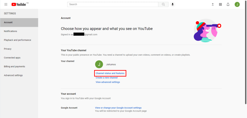This screenshot has height=118, width=247.
Task: Open the upload video icon
Action: 213,4
